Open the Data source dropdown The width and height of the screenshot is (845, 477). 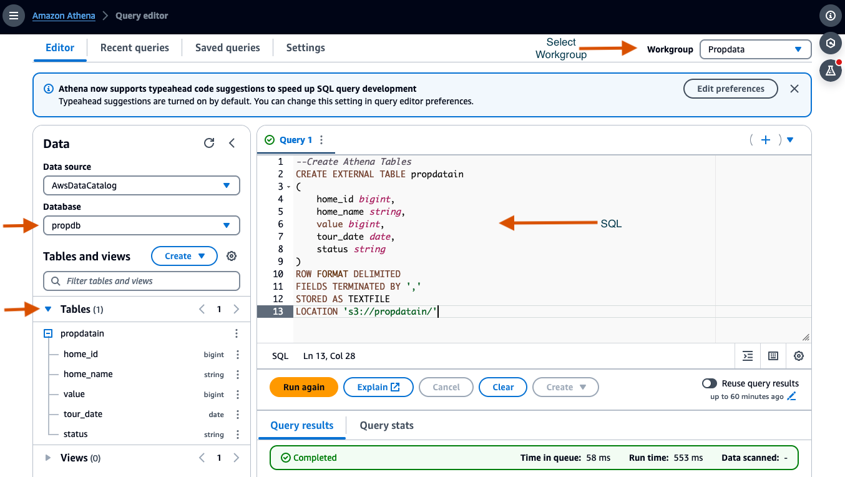(142, 185)
